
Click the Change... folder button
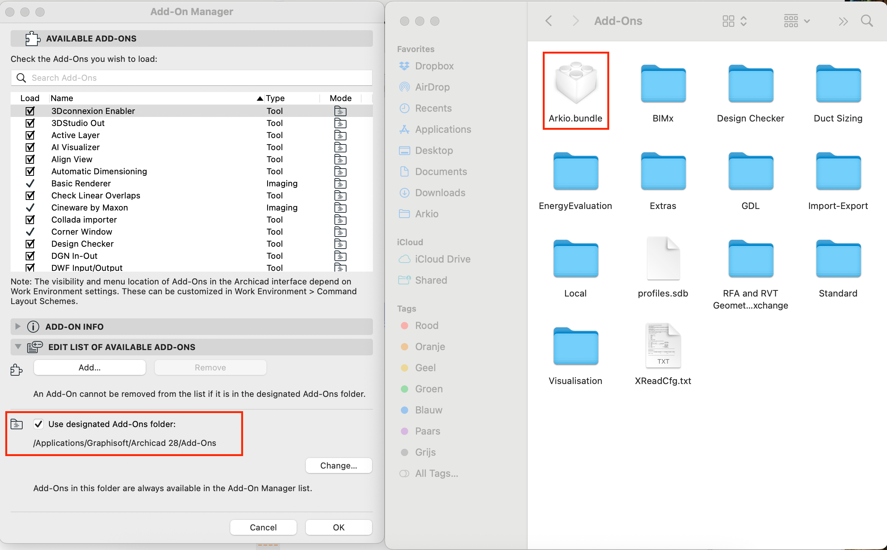tap(339, 466)
